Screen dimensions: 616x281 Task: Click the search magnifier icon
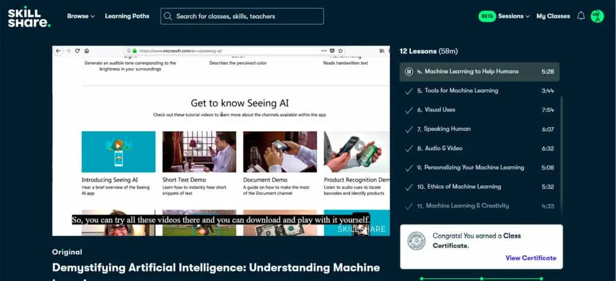[168, 16]
